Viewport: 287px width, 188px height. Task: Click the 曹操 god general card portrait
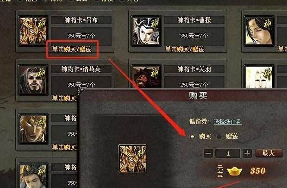146,31
